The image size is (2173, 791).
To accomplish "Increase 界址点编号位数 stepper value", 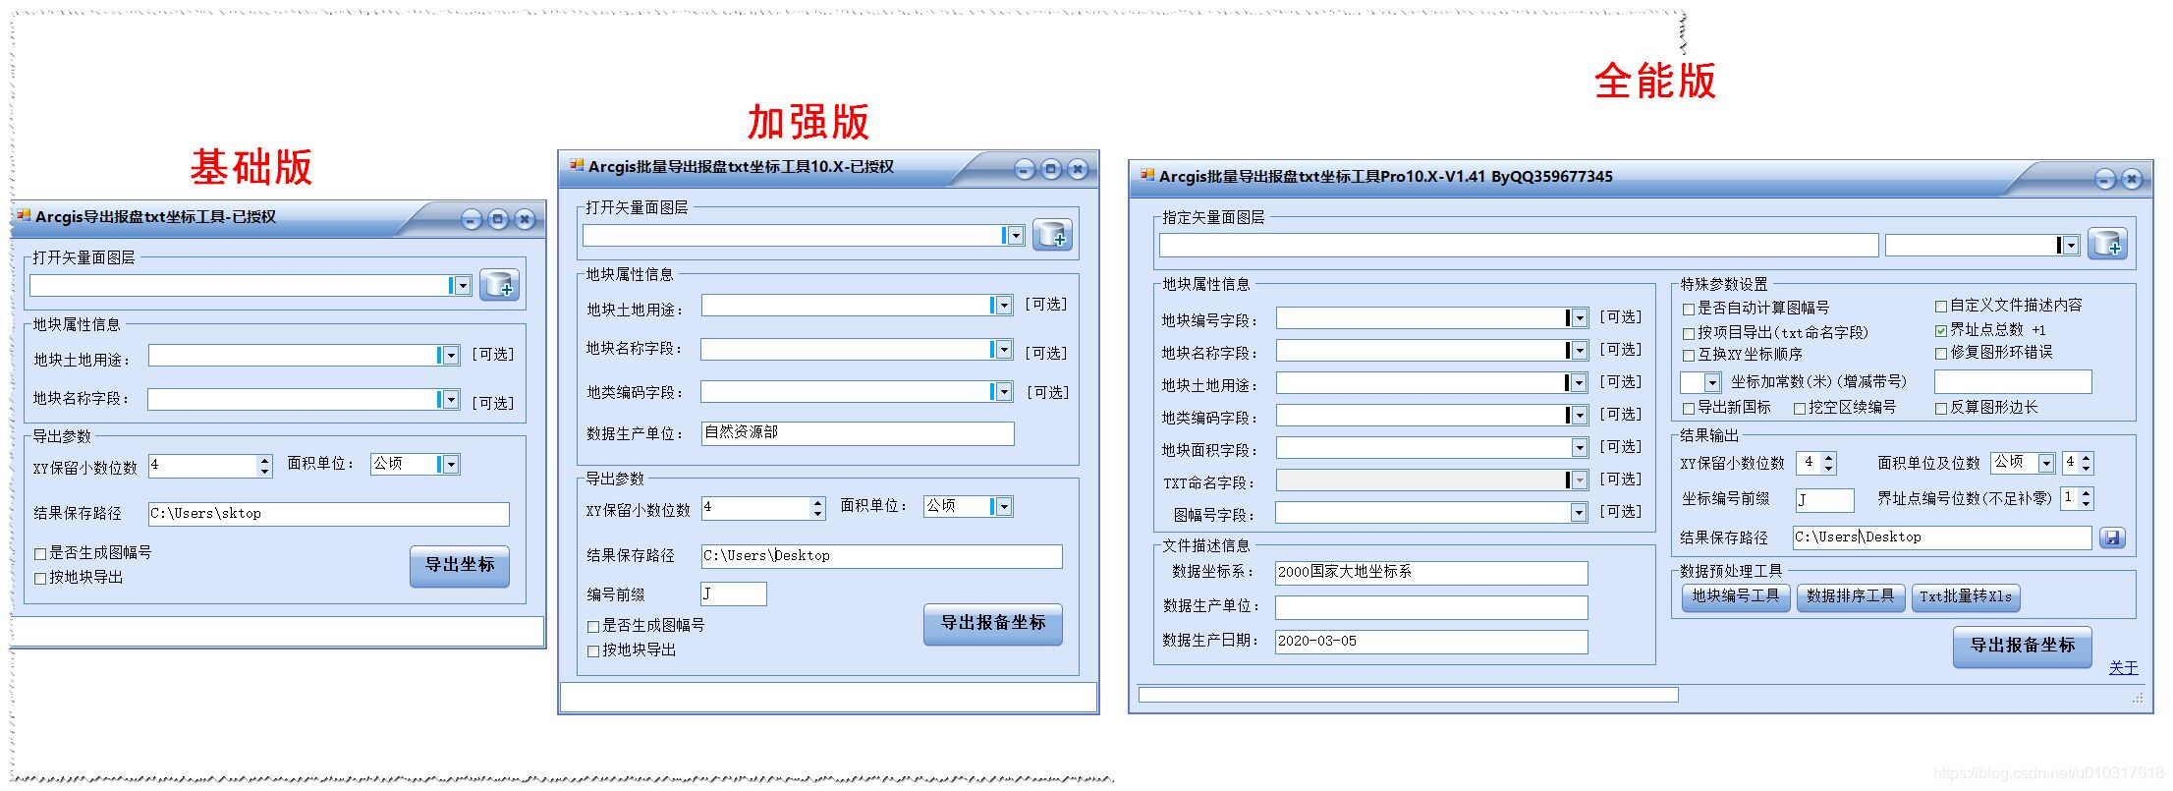I will click(x=2086, y=493).
